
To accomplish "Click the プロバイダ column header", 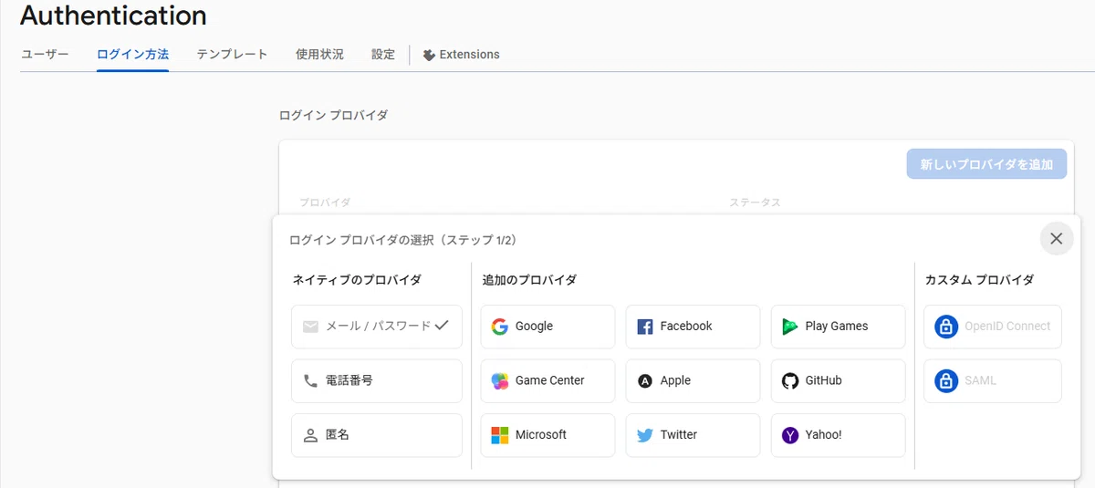I will (x=325, y=202).
